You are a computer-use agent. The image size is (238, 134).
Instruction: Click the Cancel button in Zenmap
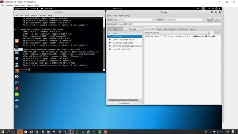[217, 20]
